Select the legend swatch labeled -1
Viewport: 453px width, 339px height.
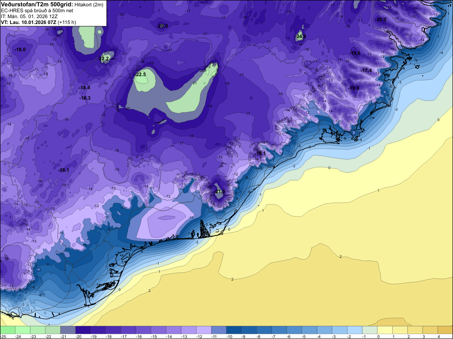[370, 330]
